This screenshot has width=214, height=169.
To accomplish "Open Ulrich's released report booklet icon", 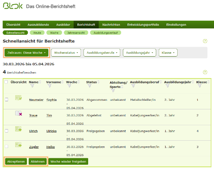I will point(18,129).
